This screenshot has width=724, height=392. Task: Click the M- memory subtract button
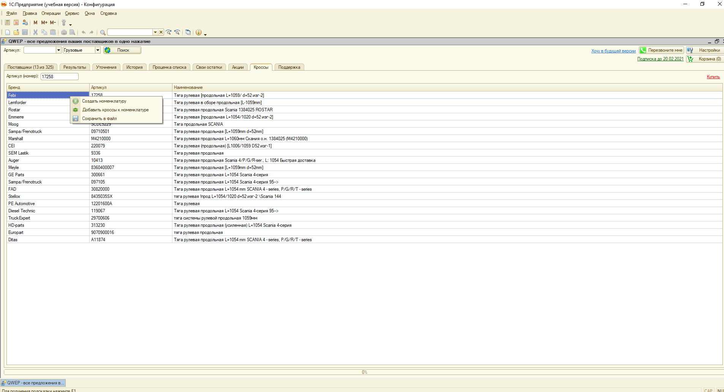pyautogui.click(x=53, y=22)
